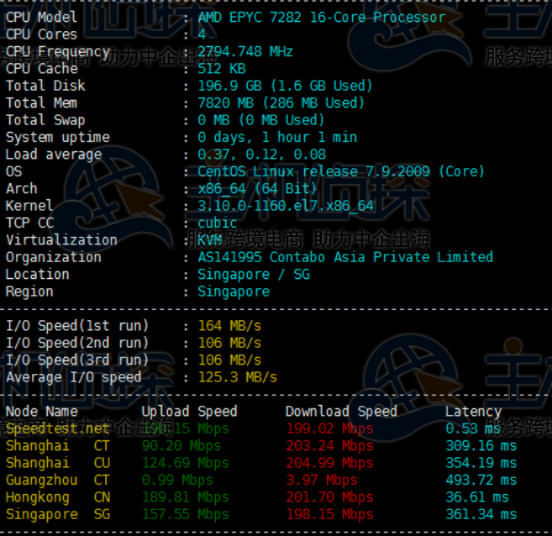Click the Average I/O speed 125.3 MB/s
The image size is (552, 536).
(x=237, y=377)
